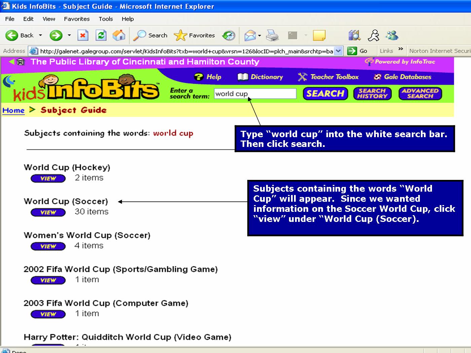Click the Print icon in toolbar

pos(272,35)
